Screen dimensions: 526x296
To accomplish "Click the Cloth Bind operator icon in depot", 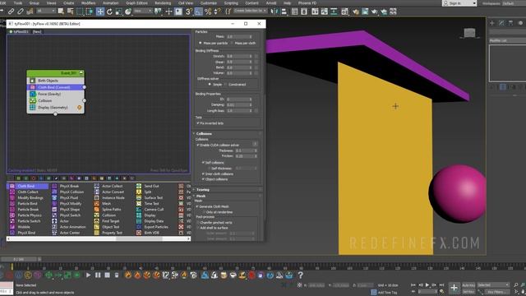I will coord(12,186).
